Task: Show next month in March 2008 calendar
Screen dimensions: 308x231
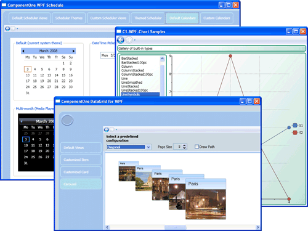Action: pos(73,51)
